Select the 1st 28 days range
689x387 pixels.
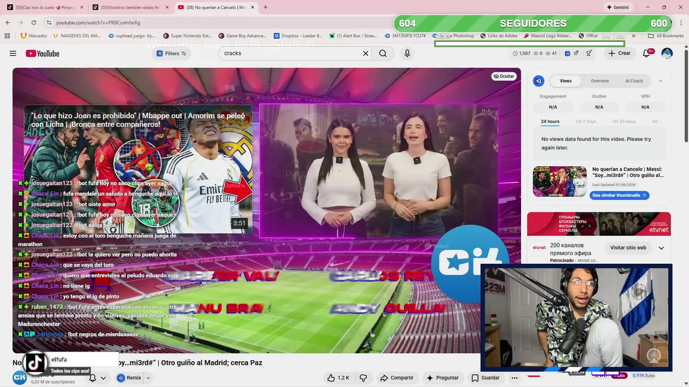point(624,121)
